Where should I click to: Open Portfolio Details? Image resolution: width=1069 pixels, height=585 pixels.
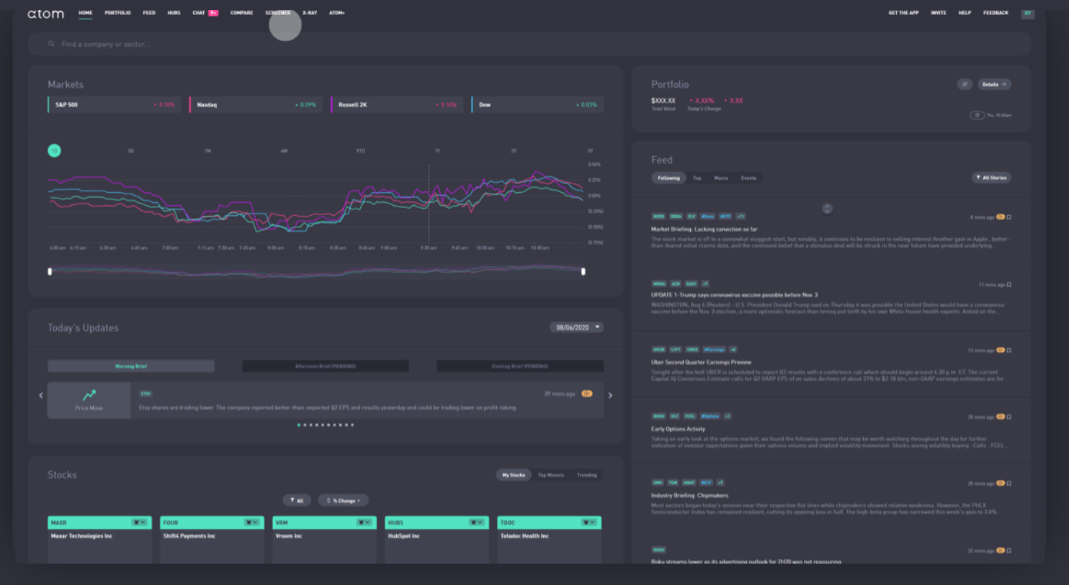point(994,84)
